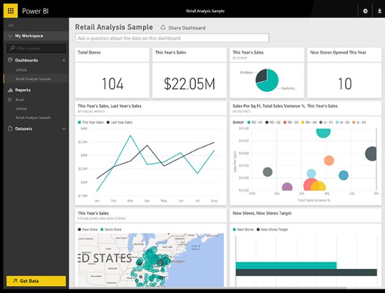Open the Power BI app launcher grid

(x=10, y=11)
